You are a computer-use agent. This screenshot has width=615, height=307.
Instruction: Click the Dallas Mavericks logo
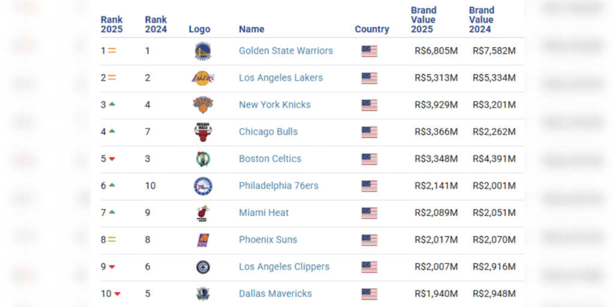(x=202, y=294)
